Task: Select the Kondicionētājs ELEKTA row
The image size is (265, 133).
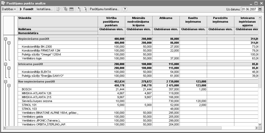Action: [x=36, y=72]
